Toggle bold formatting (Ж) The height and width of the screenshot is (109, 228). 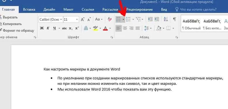42,28
